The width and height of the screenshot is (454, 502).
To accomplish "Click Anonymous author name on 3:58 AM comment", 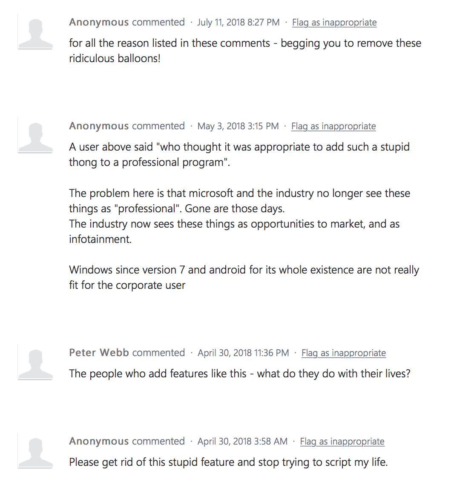I will [x=99, y=441].
